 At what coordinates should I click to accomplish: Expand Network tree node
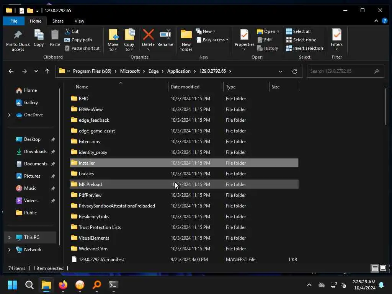pos(9,250)
